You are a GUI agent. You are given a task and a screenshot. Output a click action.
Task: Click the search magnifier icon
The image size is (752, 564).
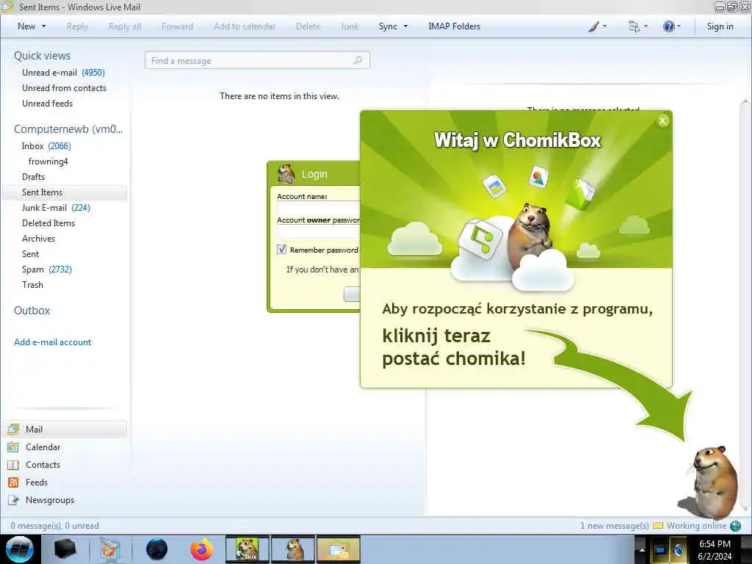tap(358, 60)
